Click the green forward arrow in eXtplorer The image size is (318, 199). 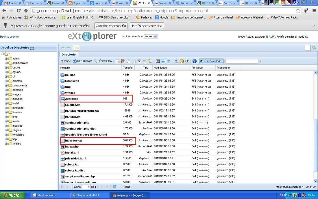coord(68,48)
